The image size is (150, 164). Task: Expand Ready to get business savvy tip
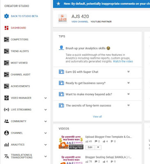[128, 83]
